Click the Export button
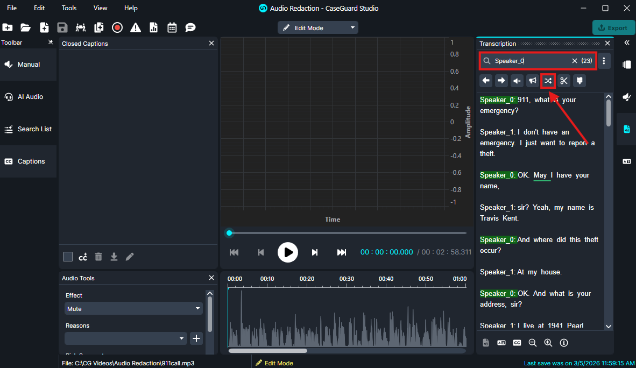Screen dimensions: 636x368 point(613,27)
